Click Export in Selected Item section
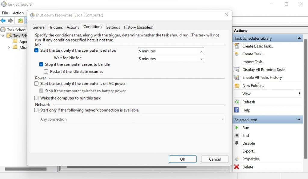Screen dimensions: 308x179 (x=249, y=151)
